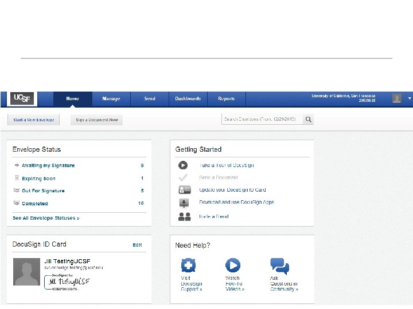Open the Send tab

tap(150, 99)
